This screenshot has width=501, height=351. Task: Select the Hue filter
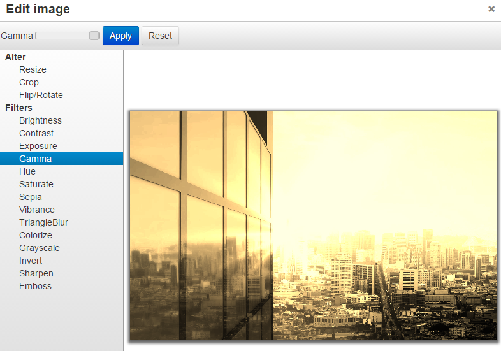pos(27,171)
